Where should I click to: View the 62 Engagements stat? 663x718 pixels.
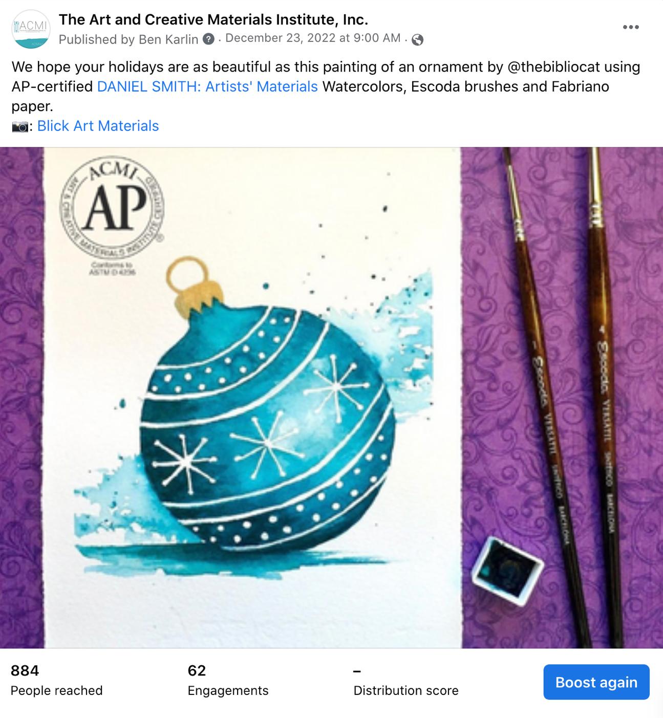point(228,680)
